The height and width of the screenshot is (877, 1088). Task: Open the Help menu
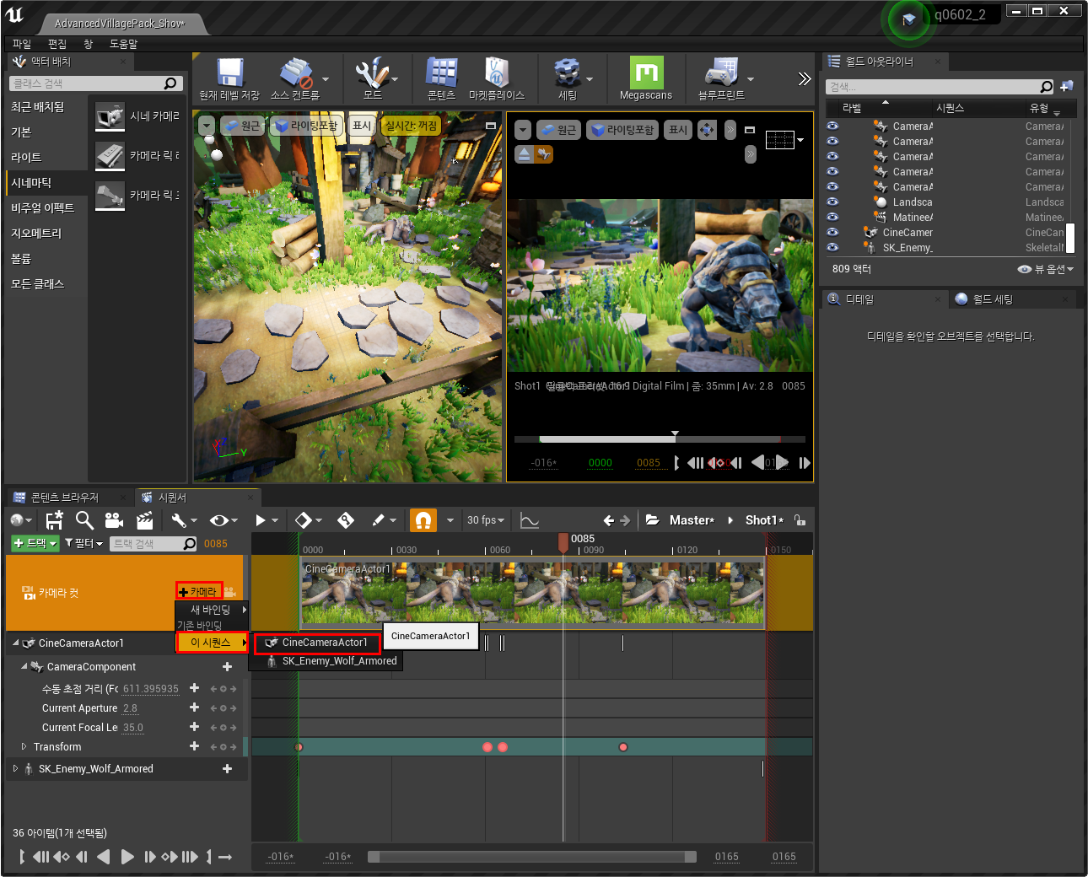(123, 44)
